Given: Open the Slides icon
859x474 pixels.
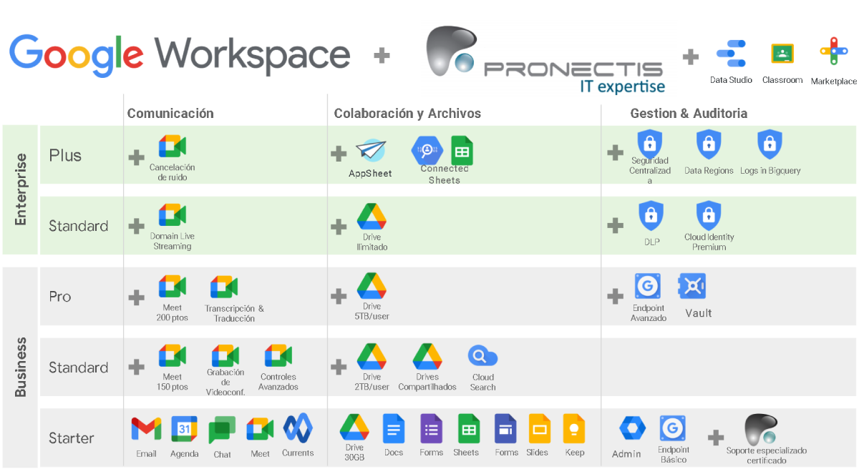Looking at the screenshot, I should tap(539, 428).
